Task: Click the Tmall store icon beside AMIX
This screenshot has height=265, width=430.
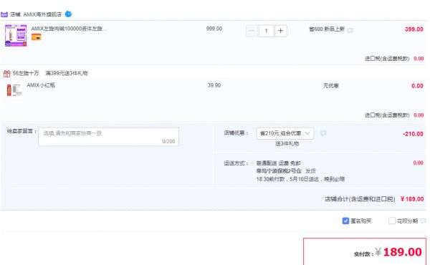Action: click(x=4, y=14)
